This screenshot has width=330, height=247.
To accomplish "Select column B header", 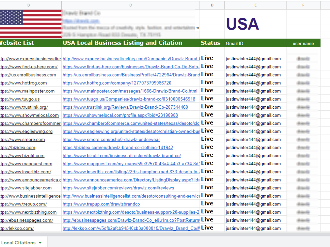I will tap(29, 5).
